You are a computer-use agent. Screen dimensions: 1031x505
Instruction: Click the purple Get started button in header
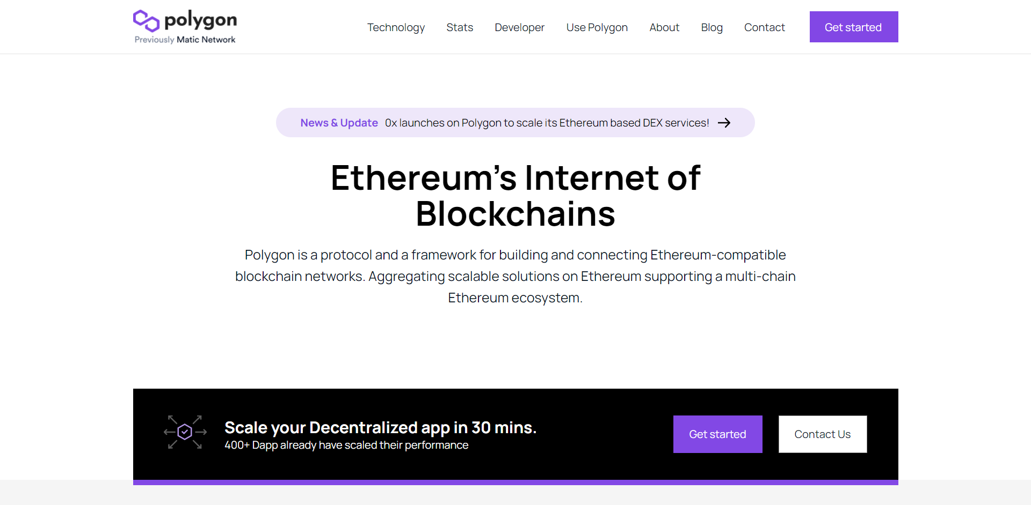[853, 27]
